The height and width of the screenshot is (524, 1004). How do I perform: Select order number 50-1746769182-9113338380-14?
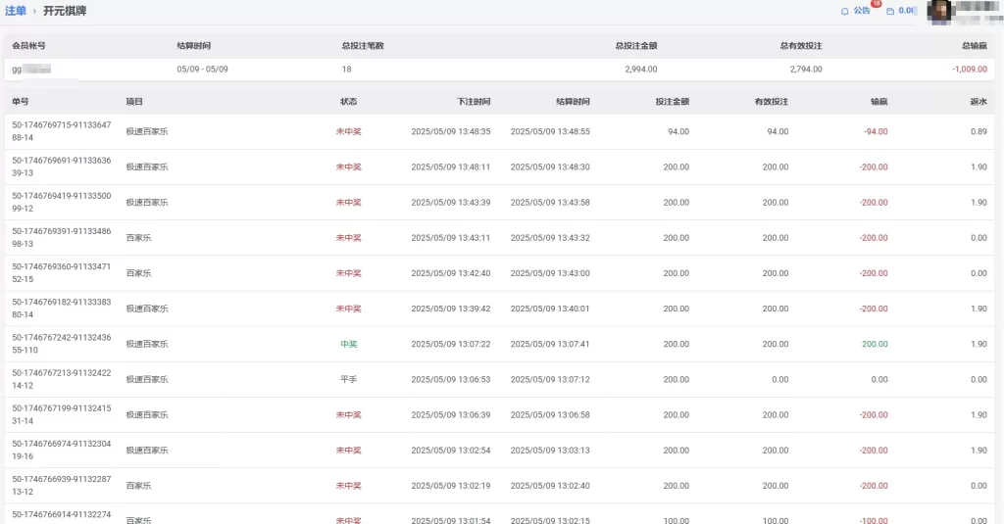[62, 309]
